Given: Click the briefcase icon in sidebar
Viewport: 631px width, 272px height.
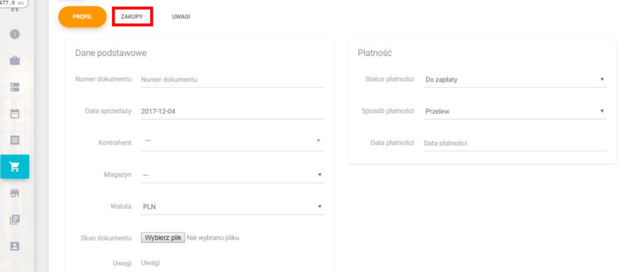Looking at the screenshot, I should coord(15,60).
